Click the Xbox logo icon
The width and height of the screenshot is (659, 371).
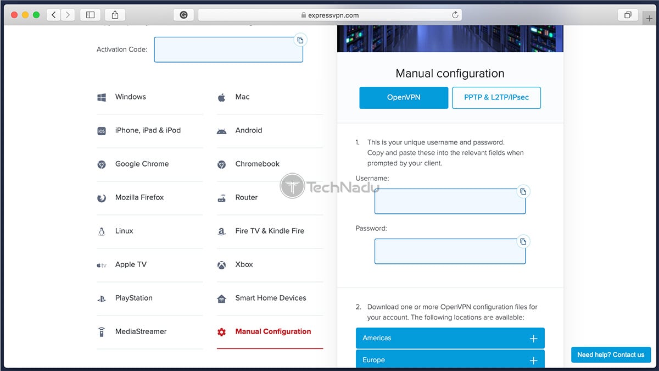221,265
